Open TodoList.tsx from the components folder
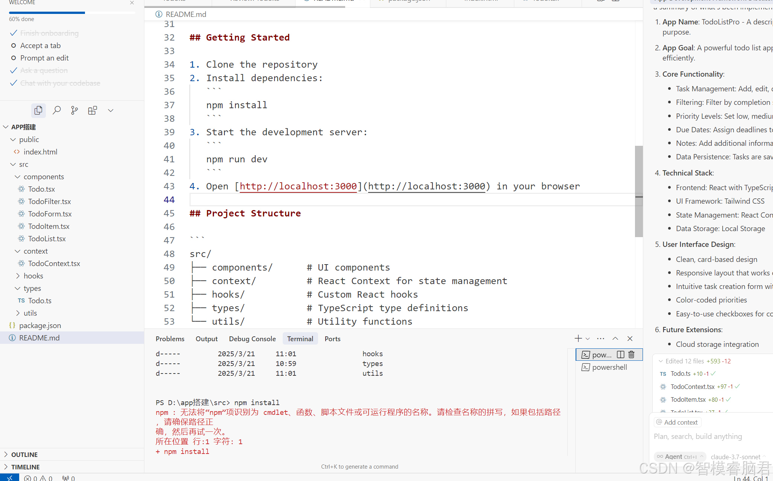This screenshot has height=481, width=773. coord(47,239)
